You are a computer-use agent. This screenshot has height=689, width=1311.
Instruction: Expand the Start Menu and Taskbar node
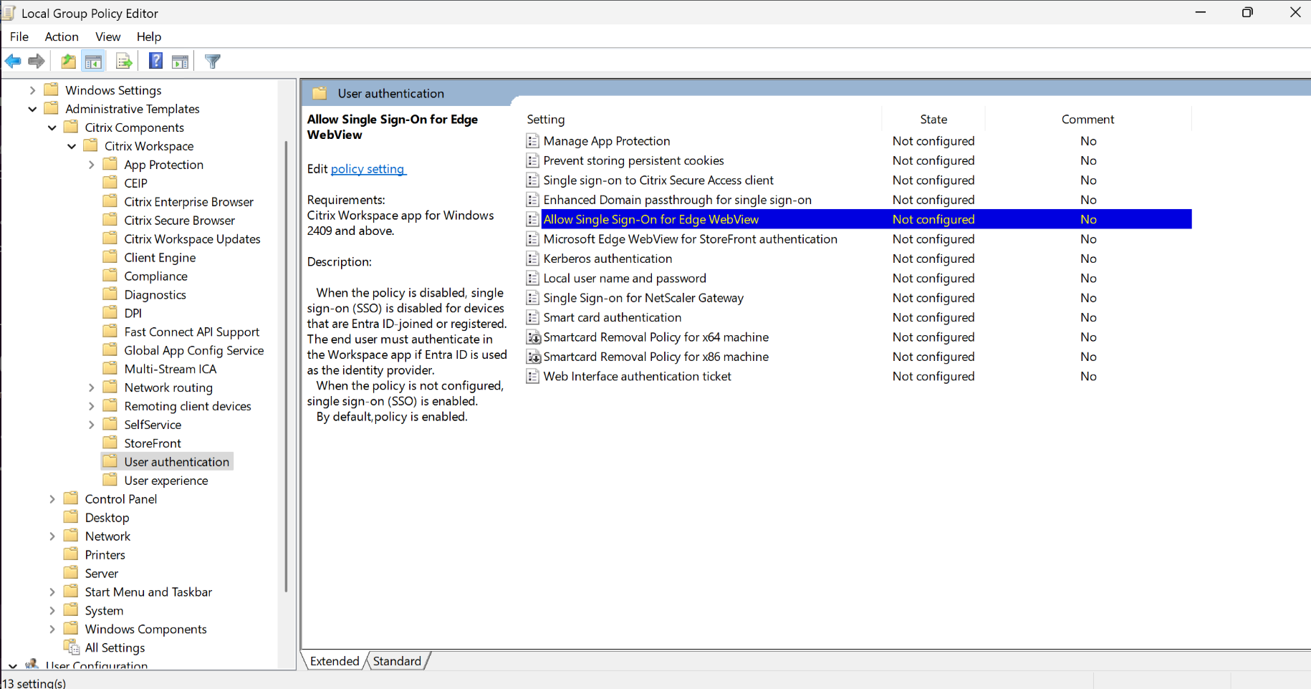[x=52, y=592]
